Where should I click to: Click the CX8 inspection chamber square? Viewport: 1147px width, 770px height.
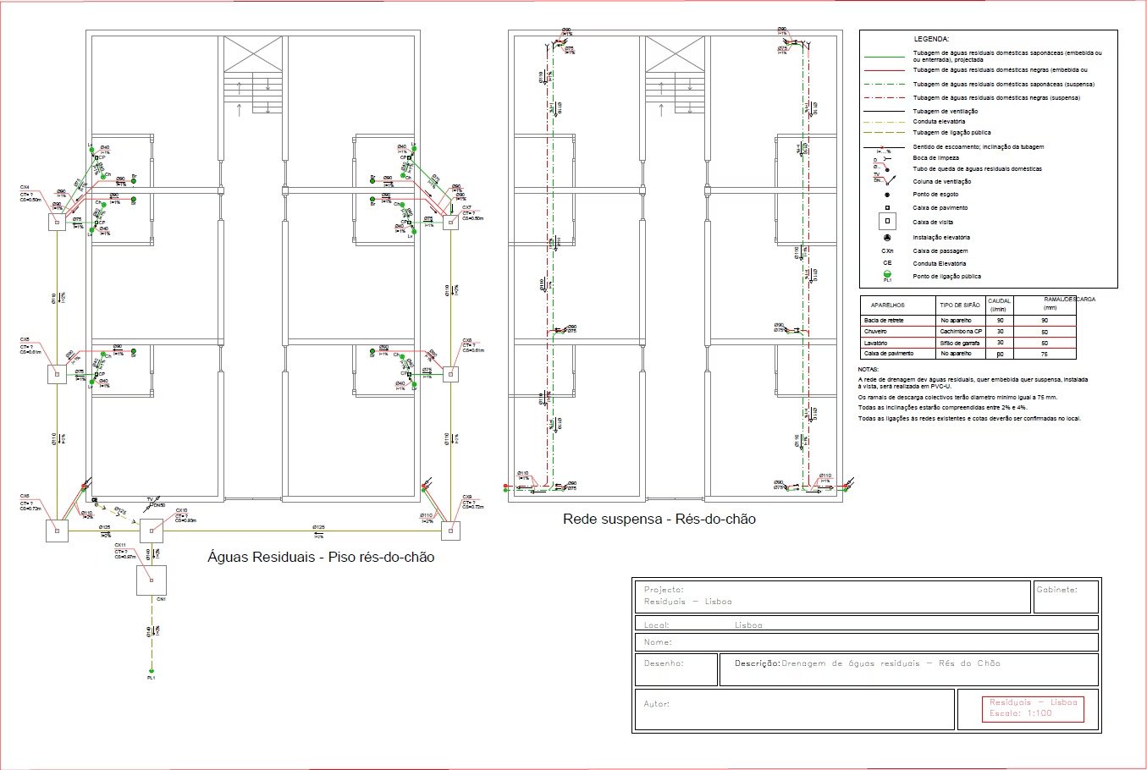coord(450,373)
